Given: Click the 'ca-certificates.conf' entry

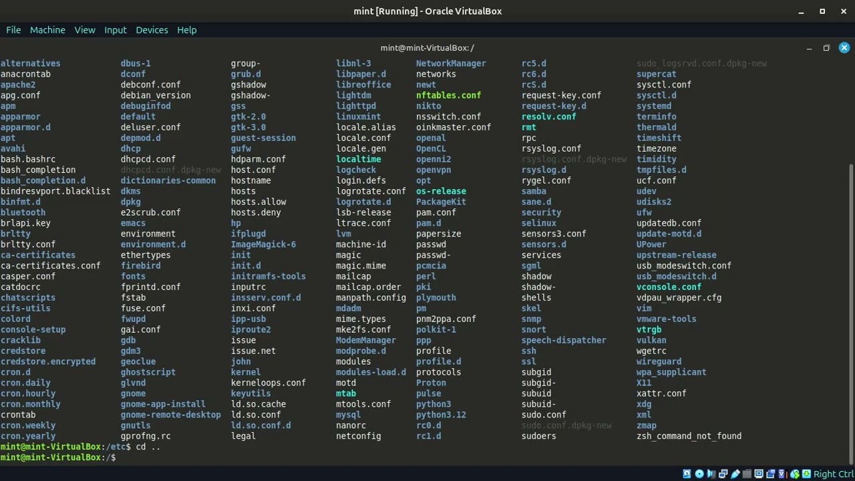Looking at the screenshot, I should click(x=51, y=266).
